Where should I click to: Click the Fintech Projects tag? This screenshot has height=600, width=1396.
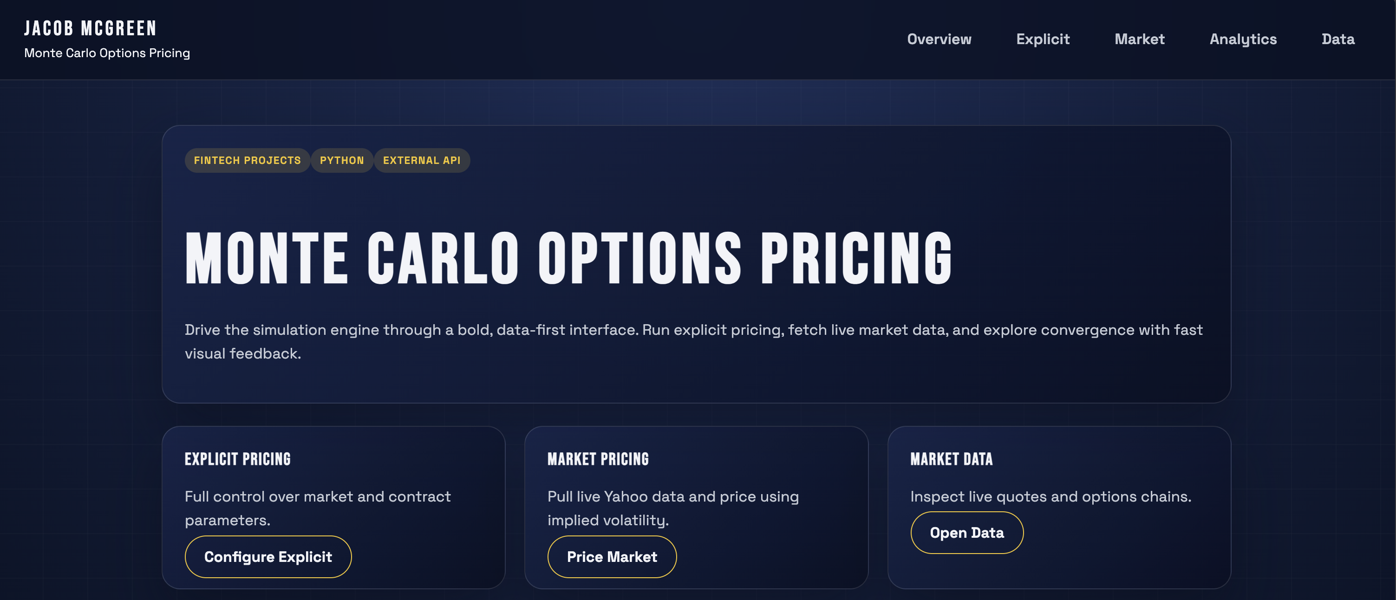(247, 160)
